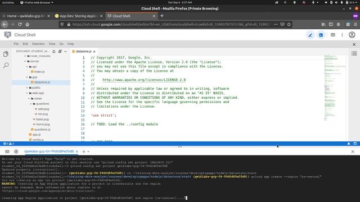Switch to the Home - qwiklabs-gcp tab
The height and width of the screenshot is (202, 360).
(x=26, y=16)
